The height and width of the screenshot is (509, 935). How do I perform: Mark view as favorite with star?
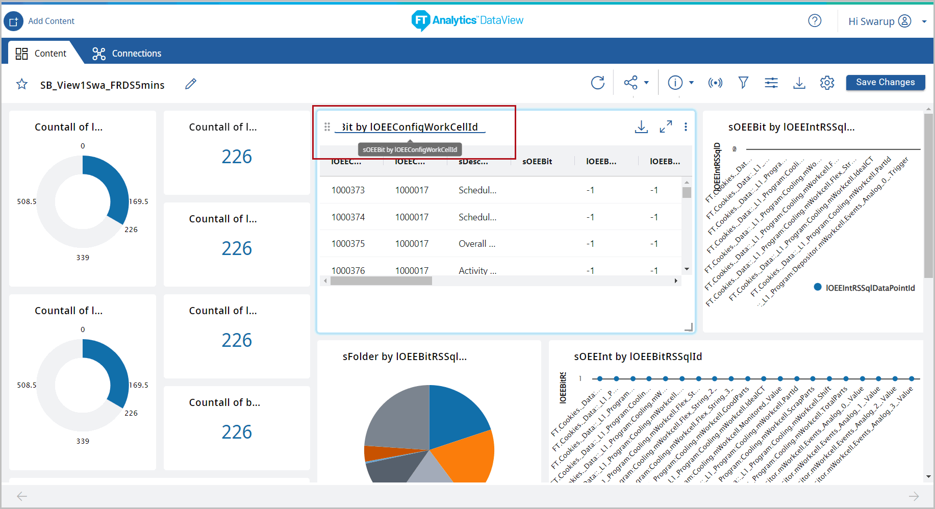(21, 84)
